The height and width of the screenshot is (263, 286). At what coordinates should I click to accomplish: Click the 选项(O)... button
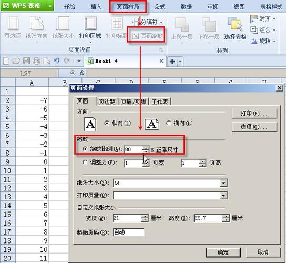(254, 127)
